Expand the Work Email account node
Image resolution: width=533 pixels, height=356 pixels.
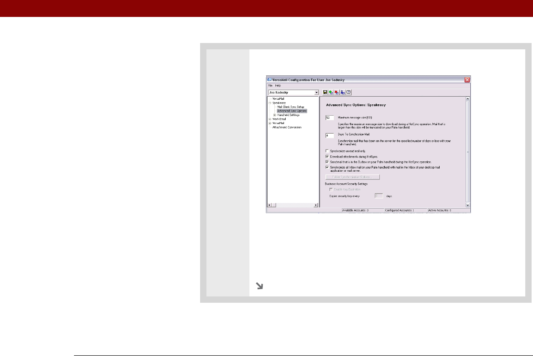click(270, 119)
